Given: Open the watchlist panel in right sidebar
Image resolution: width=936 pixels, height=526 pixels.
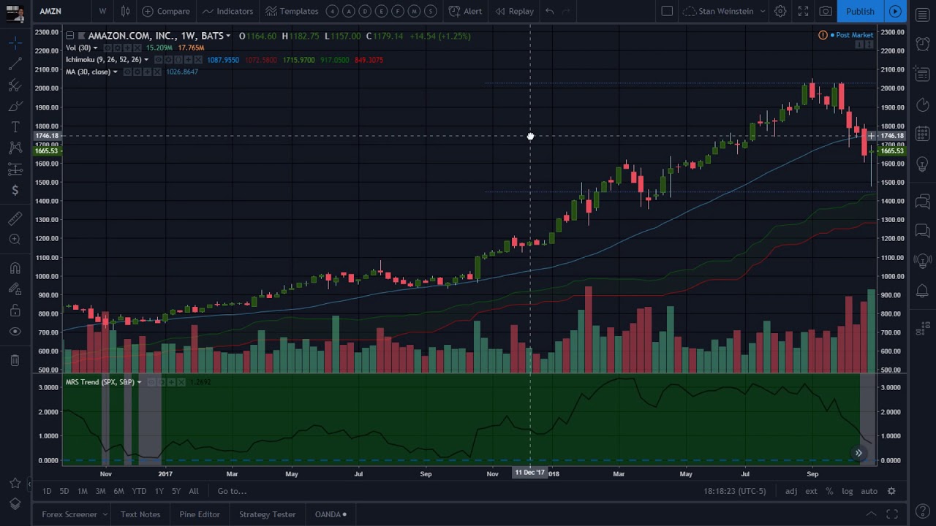Looking at the screenshot, I should click(x=922, y=15).
